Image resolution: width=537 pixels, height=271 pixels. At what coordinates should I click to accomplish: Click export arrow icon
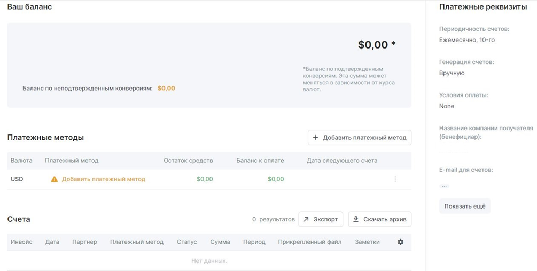[x=306, y=219]
